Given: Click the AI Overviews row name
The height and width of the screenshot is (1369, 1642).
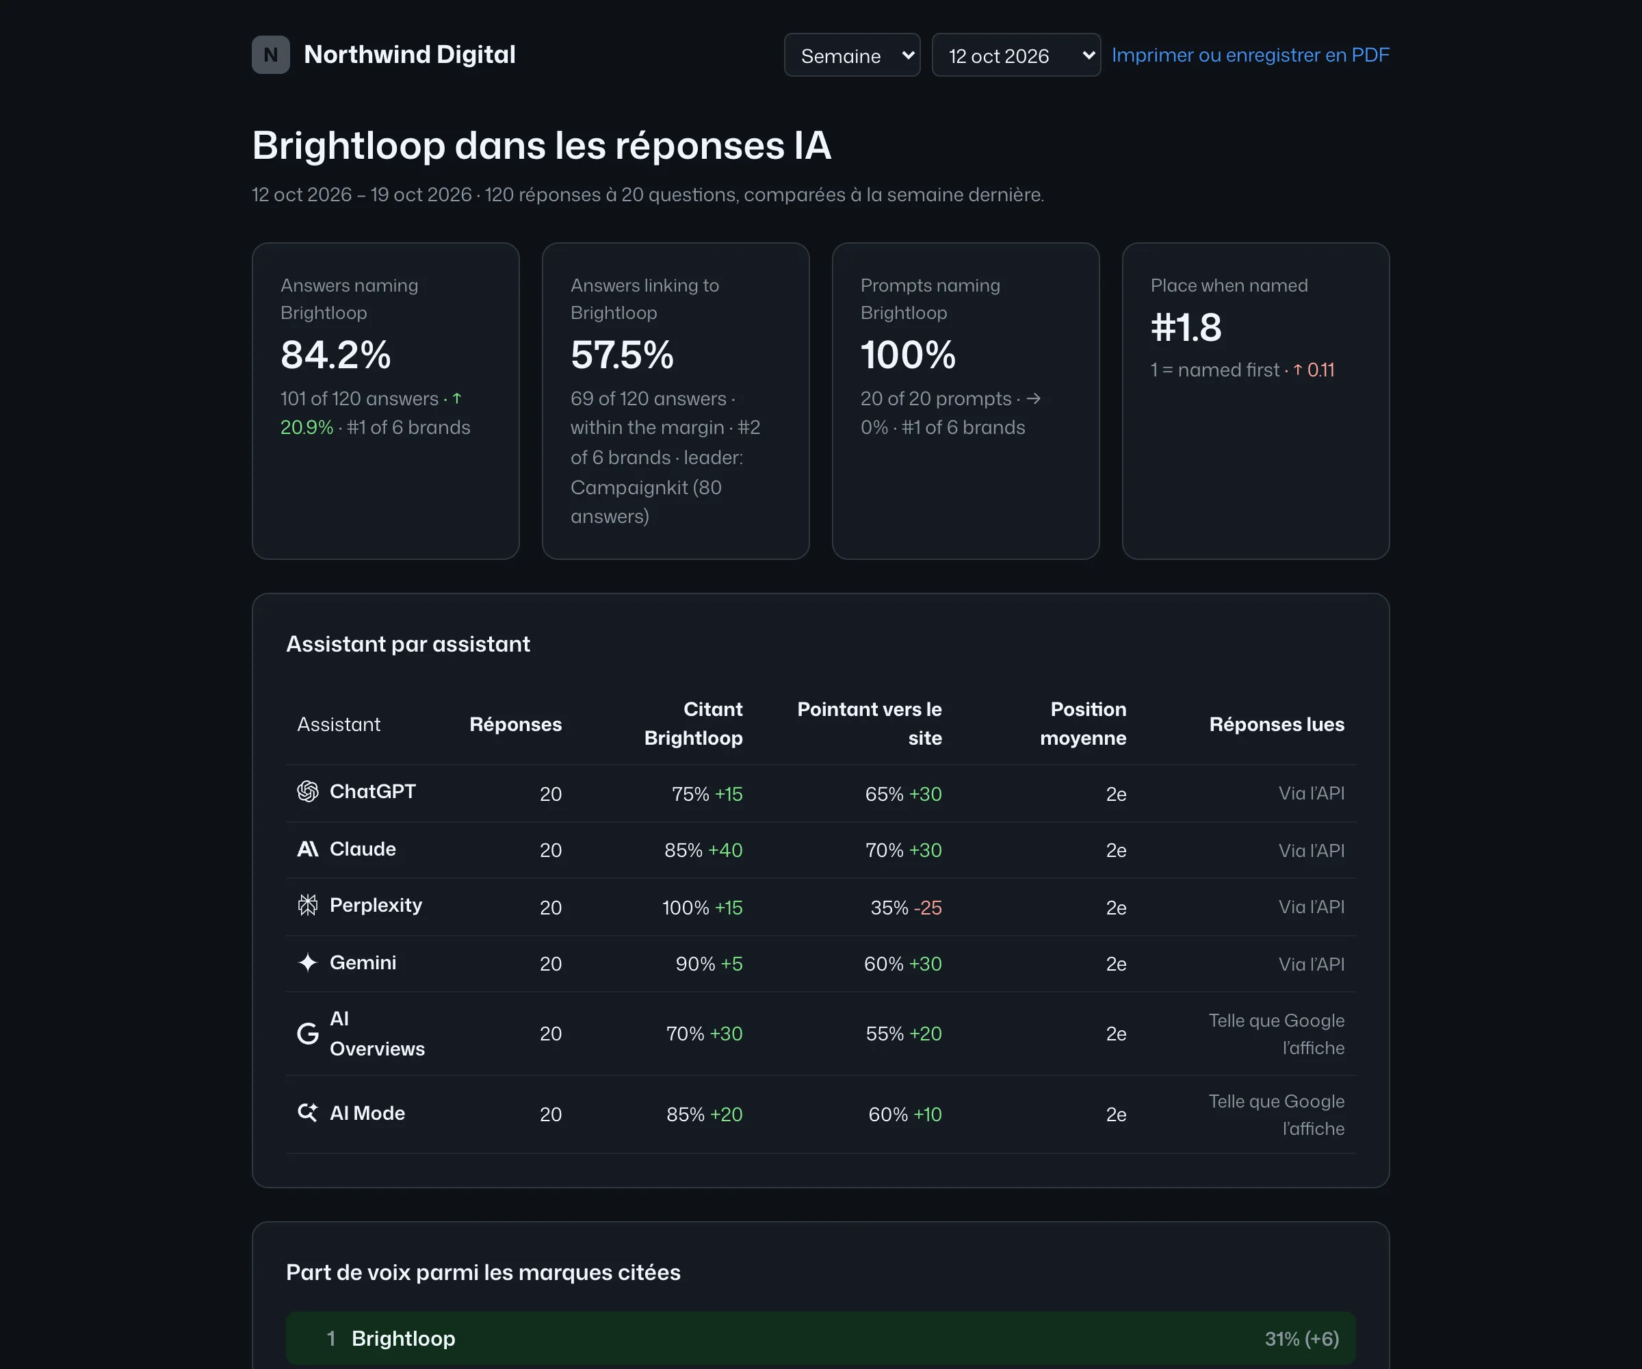Looking at the screenshot, I should tap(377, 1034).
